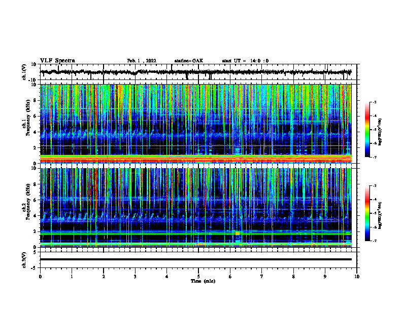Click the 'ch.1(V)' waveform axis label
Image resolution: width=402 pixels, height=310 pixels.
click(24, 72)
